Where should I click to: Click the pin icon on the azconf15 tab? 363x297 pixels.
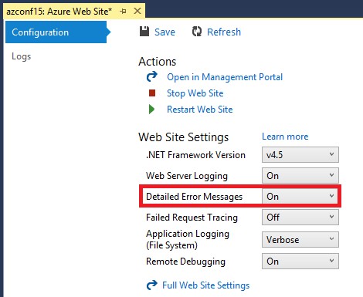[x=124, y=11]
